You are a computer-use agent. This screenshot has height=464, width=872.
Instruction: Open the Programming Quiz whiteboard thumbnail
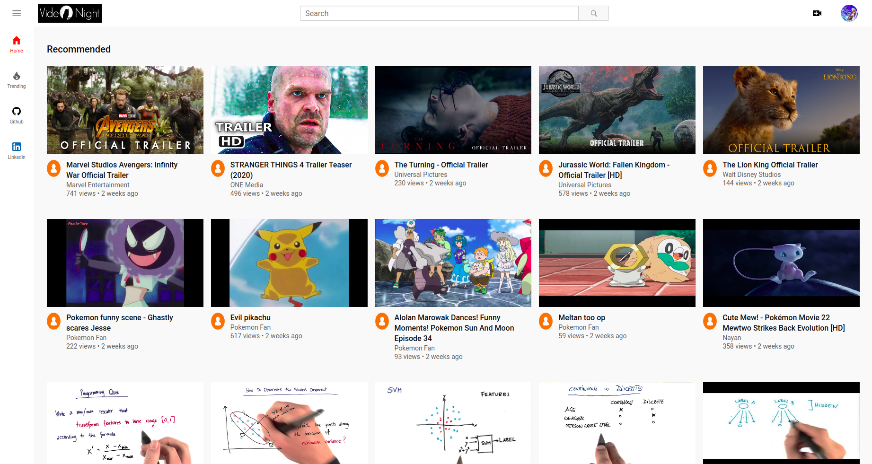[x=125, y=423]
